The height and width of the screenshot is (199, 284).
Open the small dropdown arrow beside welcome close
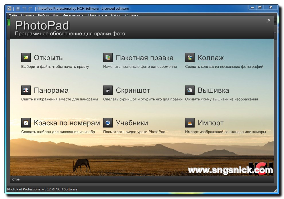(275, 22)
